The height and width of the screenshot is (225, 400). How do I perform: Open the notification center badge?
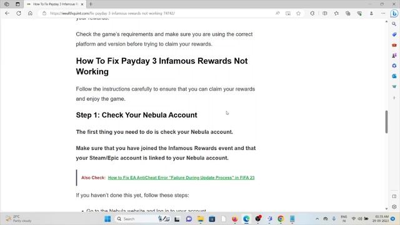(393, 219)
